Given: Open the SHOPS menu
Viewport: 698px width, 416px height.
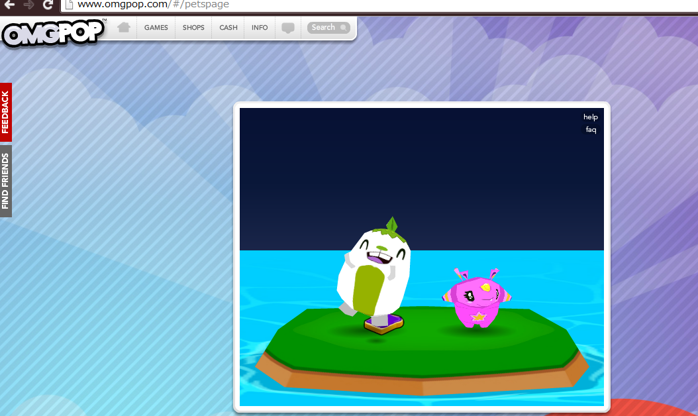Looking at the screenshot, I should click(x=193, y=28).
